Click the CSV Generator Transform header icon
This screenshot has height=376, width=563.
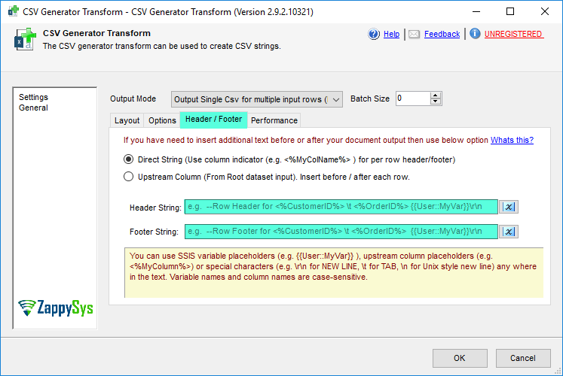25,39
